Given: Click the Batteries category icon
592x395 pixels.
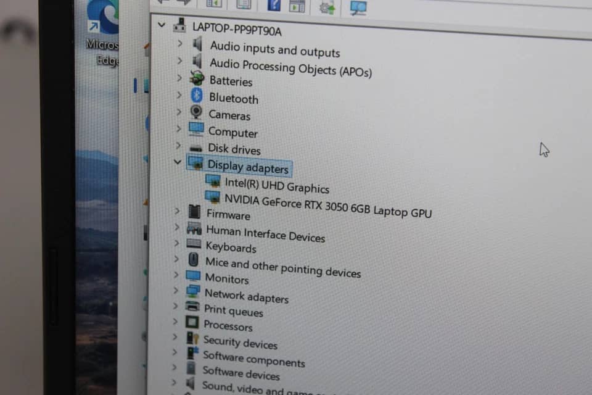Looking at the screenshot, I should [x=197, y=78].
